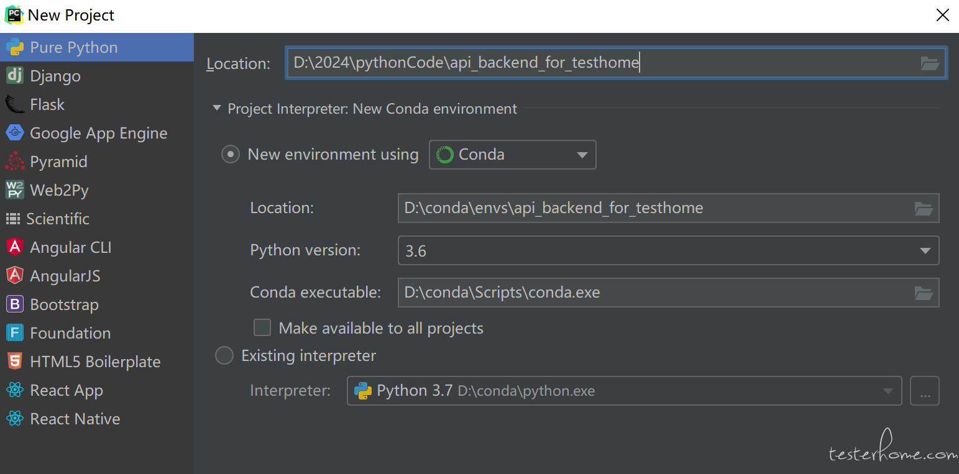
Task: Click the PyCharm logo in title bar
Action: pos(14,15)
